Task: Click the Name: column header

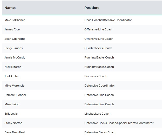Action: (10, 8)
